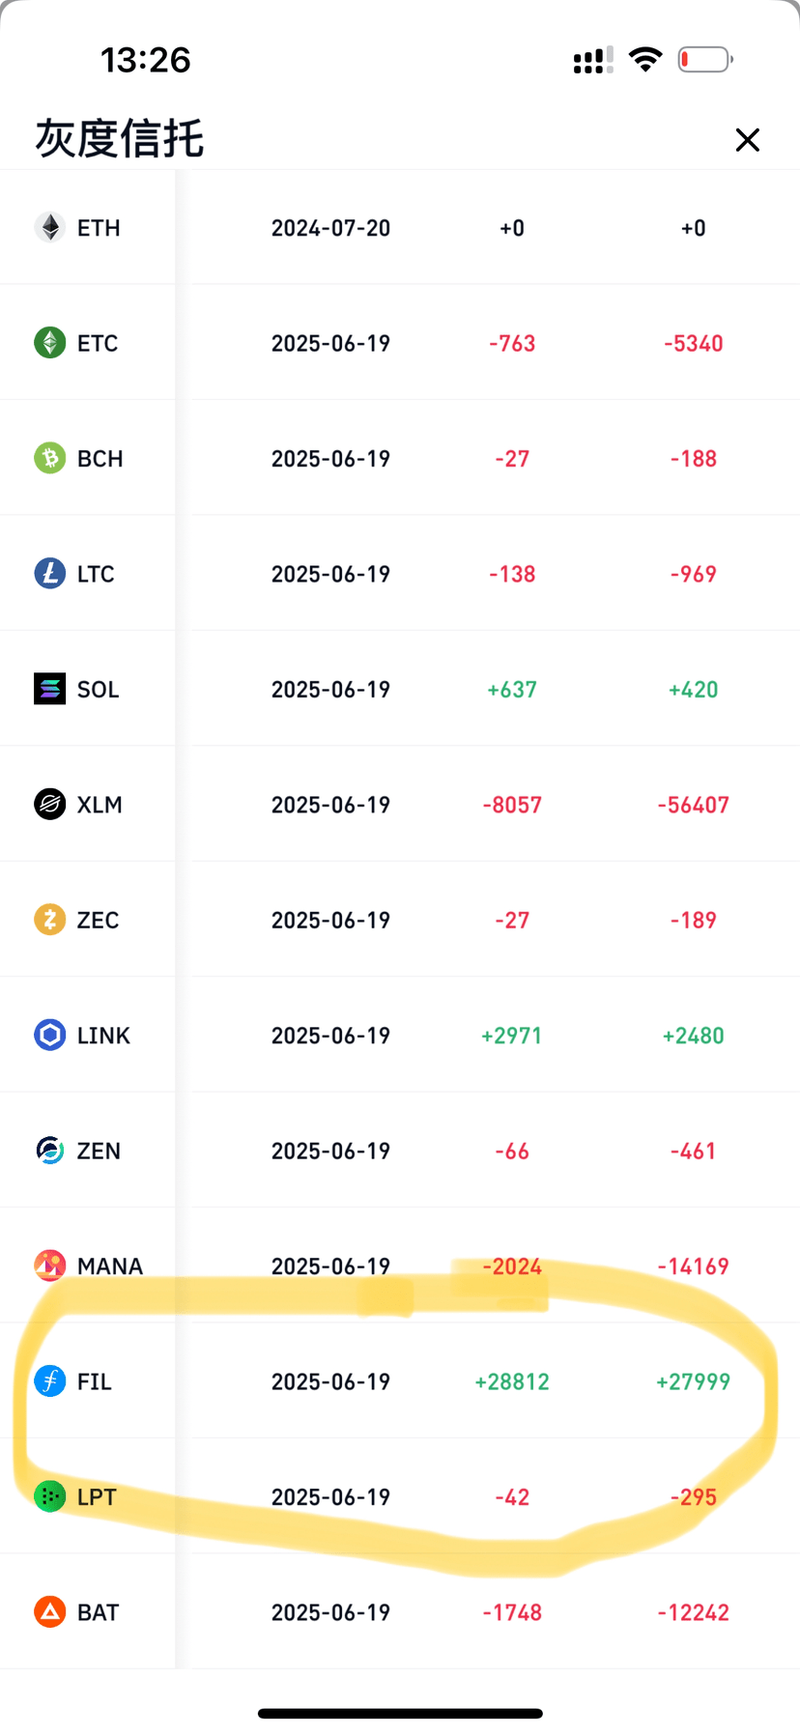Tap the Ethereum ETH coin icon
This screenshot has width=800, height=1735.
(x=50, y=228)
